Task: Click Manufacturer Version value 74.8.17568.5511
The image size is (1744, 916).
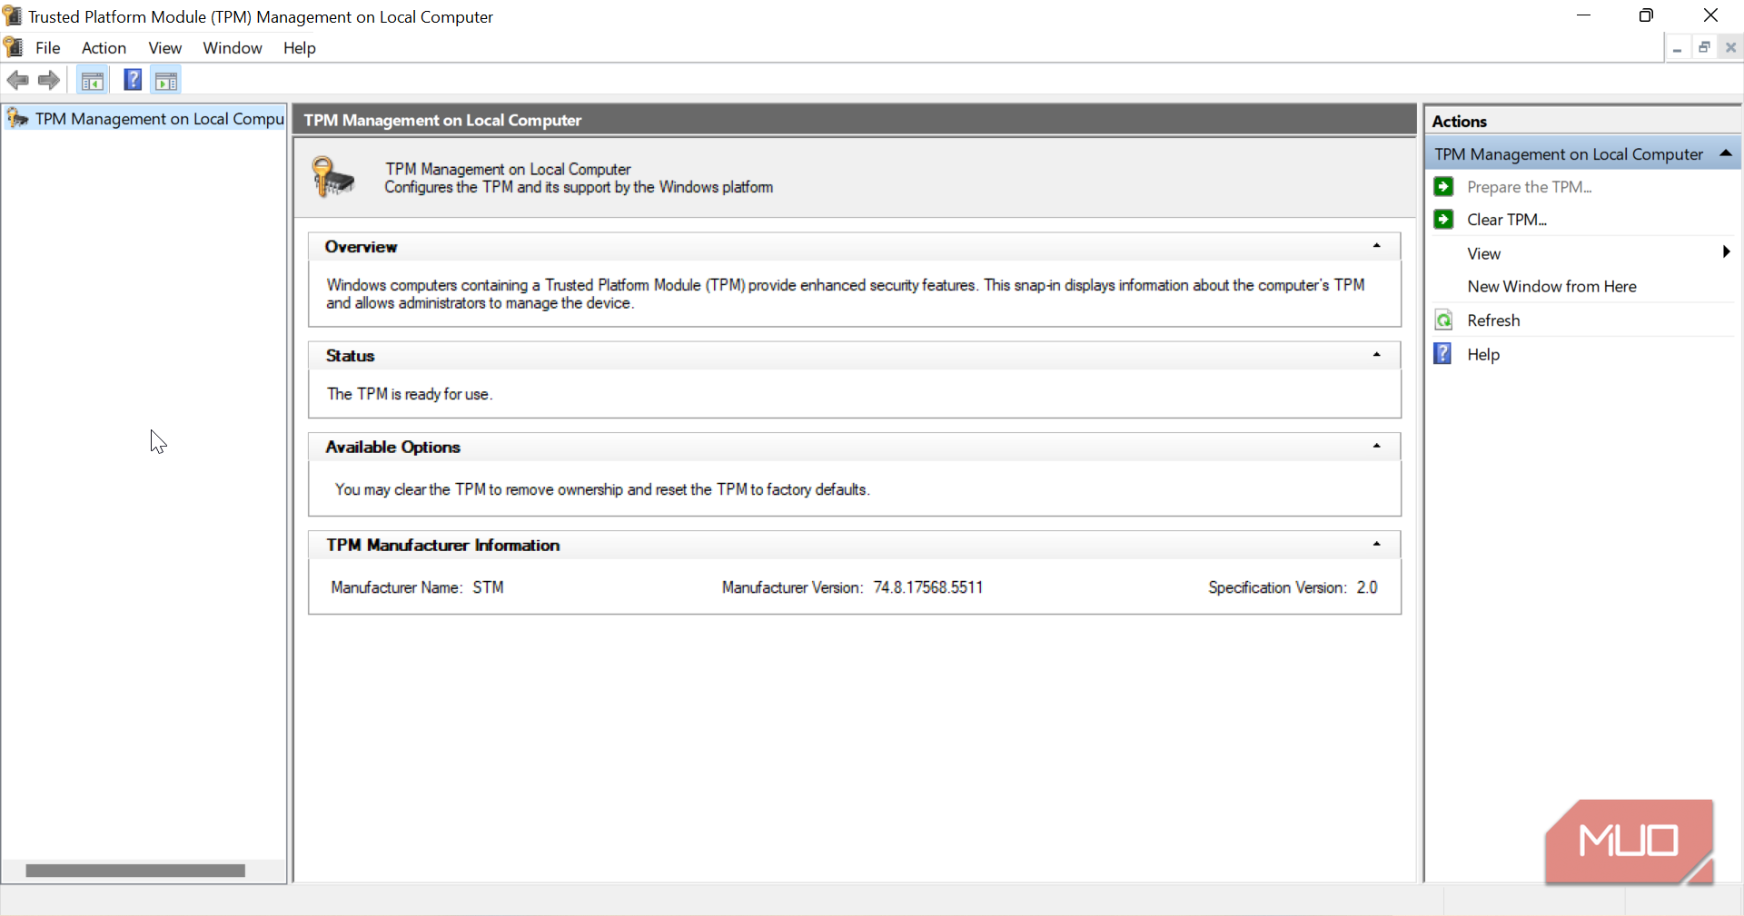Action: point(927,587)
